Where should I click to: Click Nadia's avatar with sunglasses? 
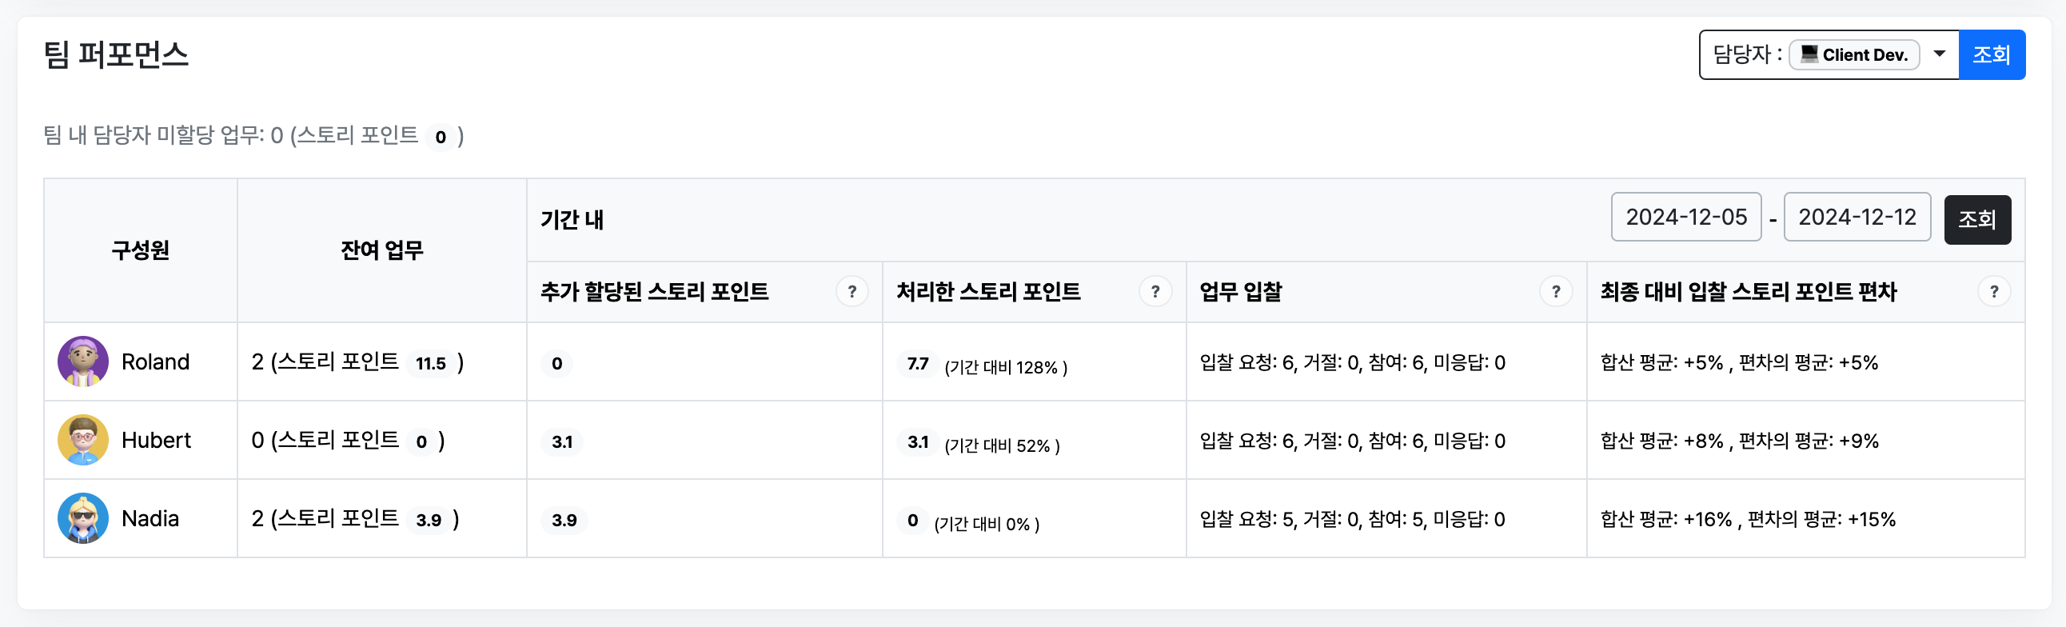(x=83, y=519)
